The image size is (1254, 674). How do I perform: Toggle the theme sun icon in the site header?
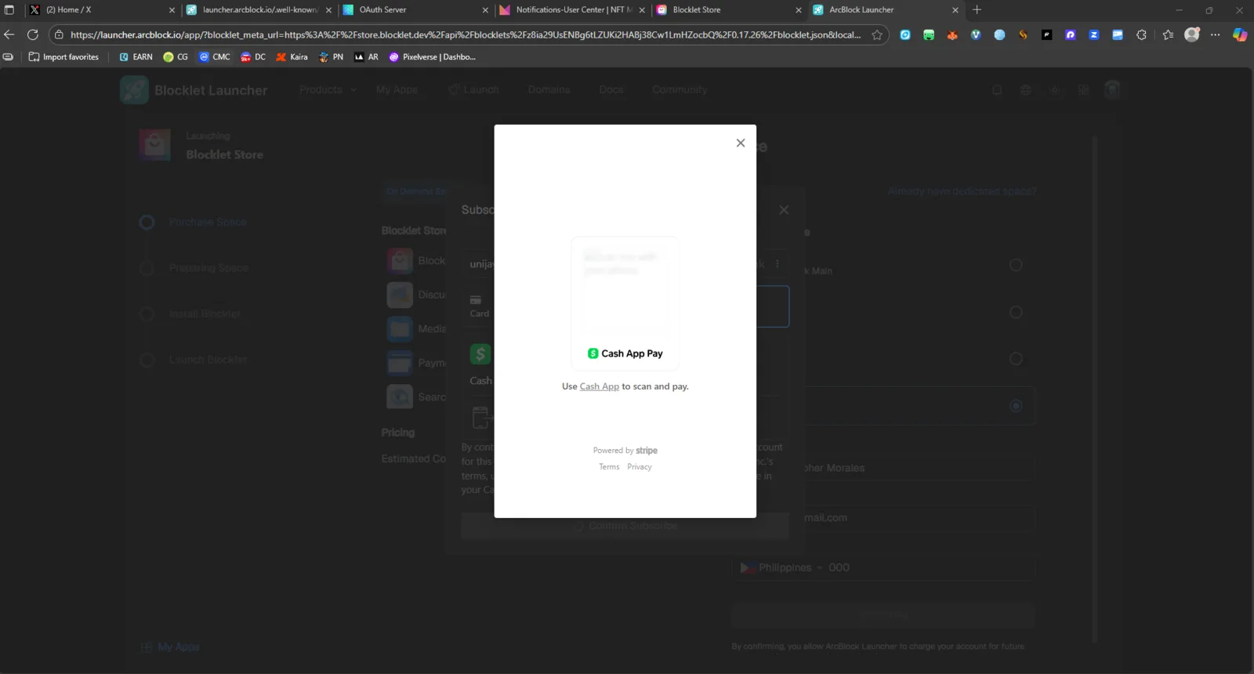[x=1055, y=90]
